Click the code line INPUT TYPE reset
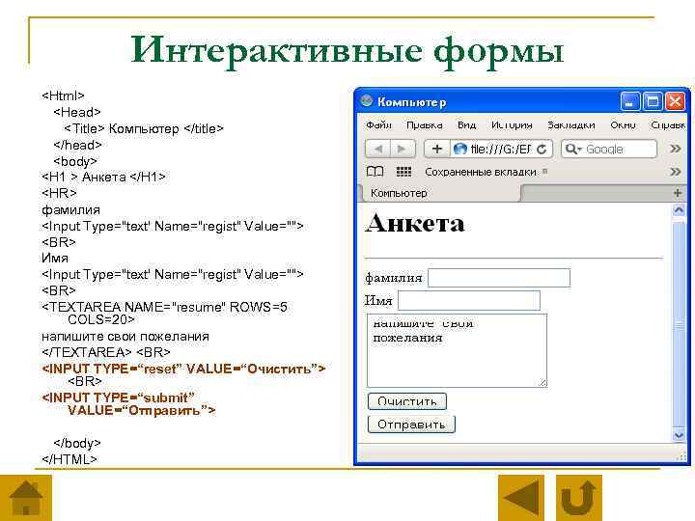The width and height of the screenshot is (695, 521). coord(183,369)
